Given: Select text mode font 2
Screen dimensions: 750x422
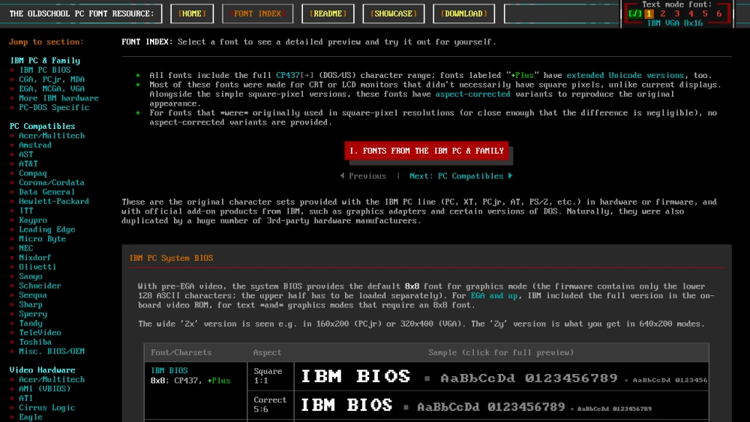Looking at the screenshot, I should (x=663, y=13).
